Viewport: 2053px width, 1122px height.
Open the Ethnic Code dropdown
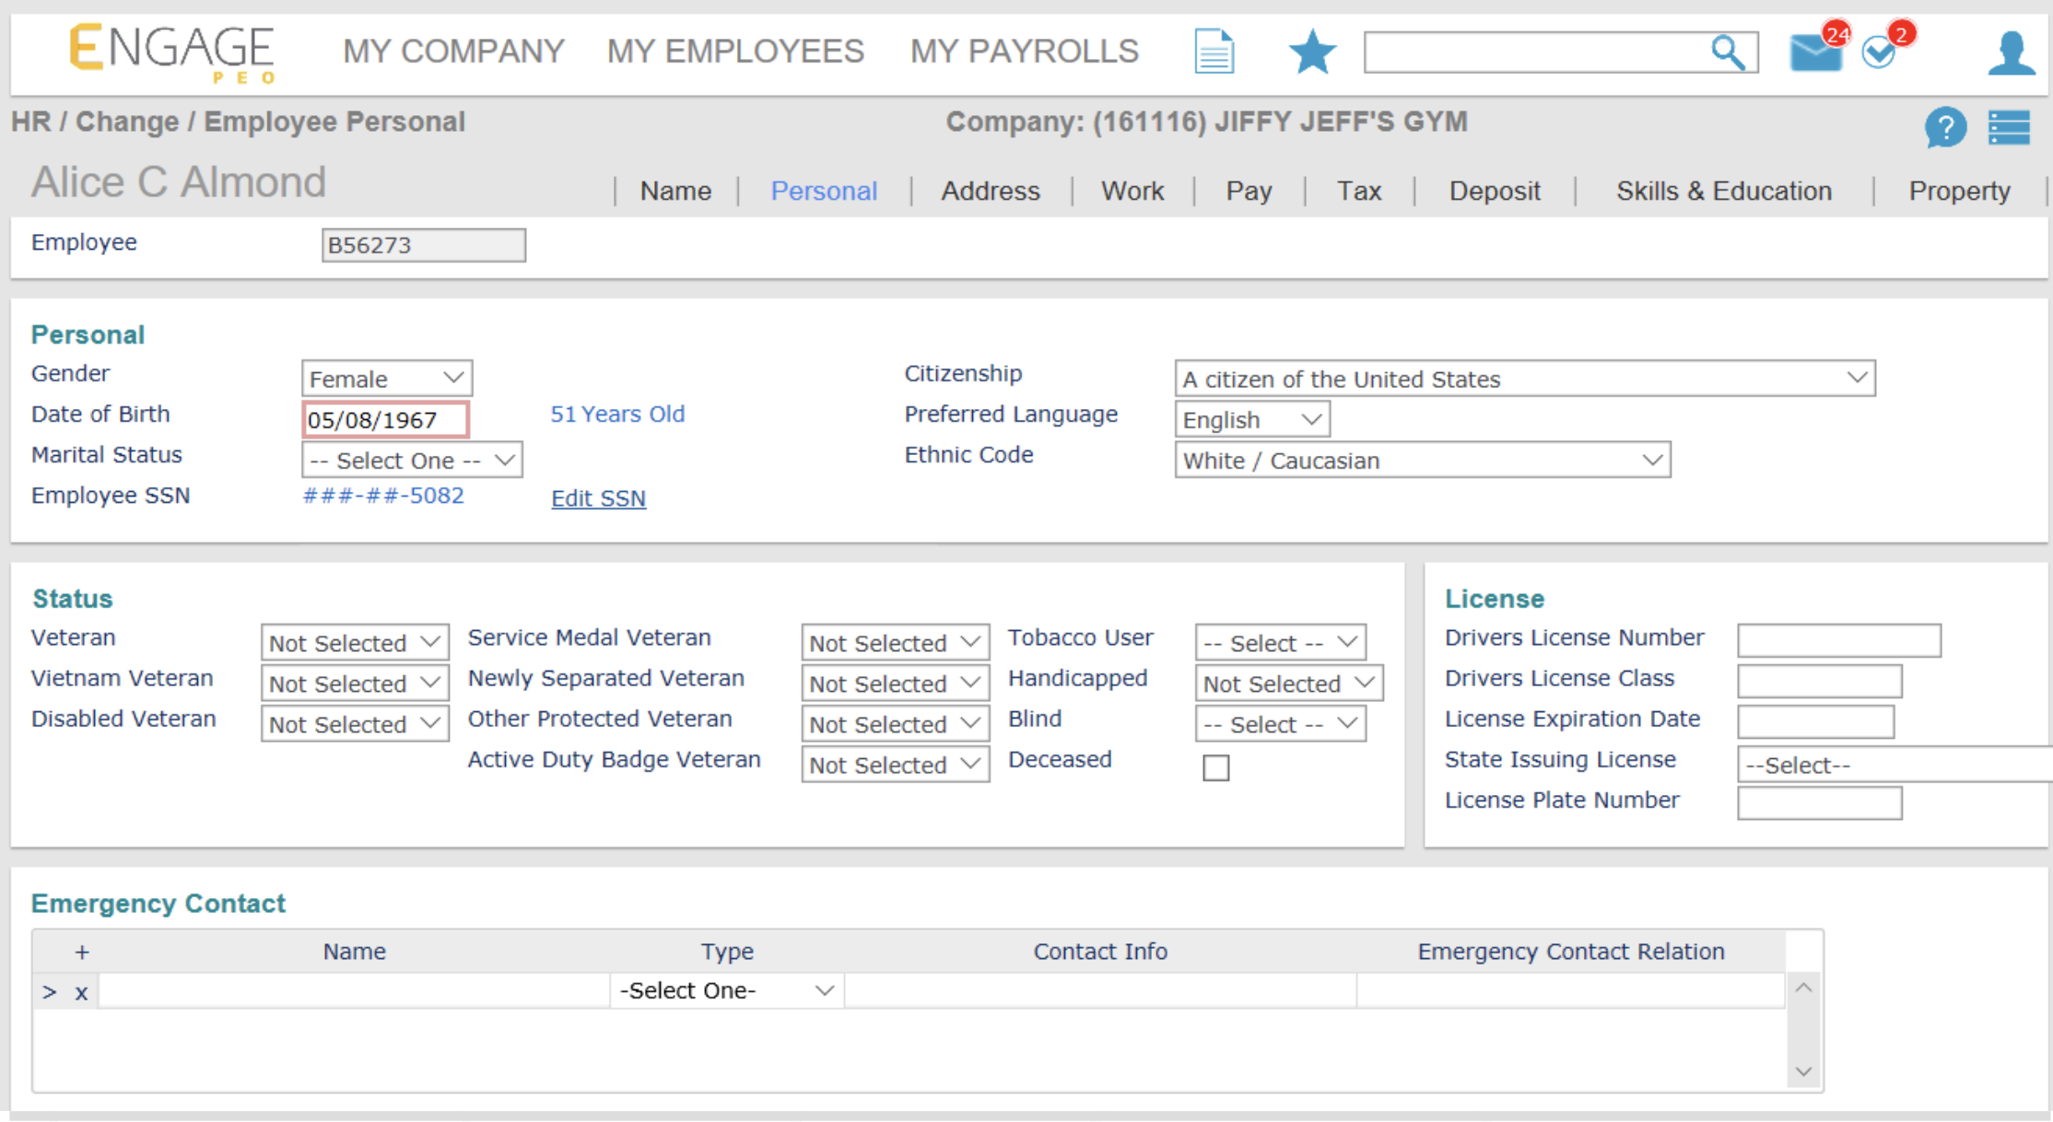(x=1422, y=460)
